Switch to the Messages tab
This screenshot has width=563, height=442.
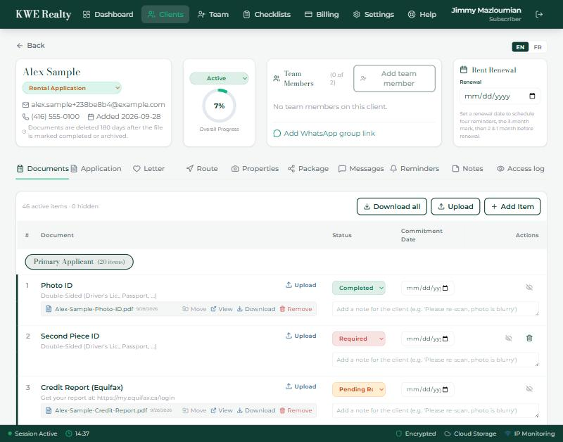click(361, 169)
